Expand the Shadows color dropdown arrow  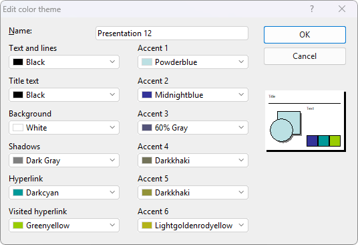112,160
